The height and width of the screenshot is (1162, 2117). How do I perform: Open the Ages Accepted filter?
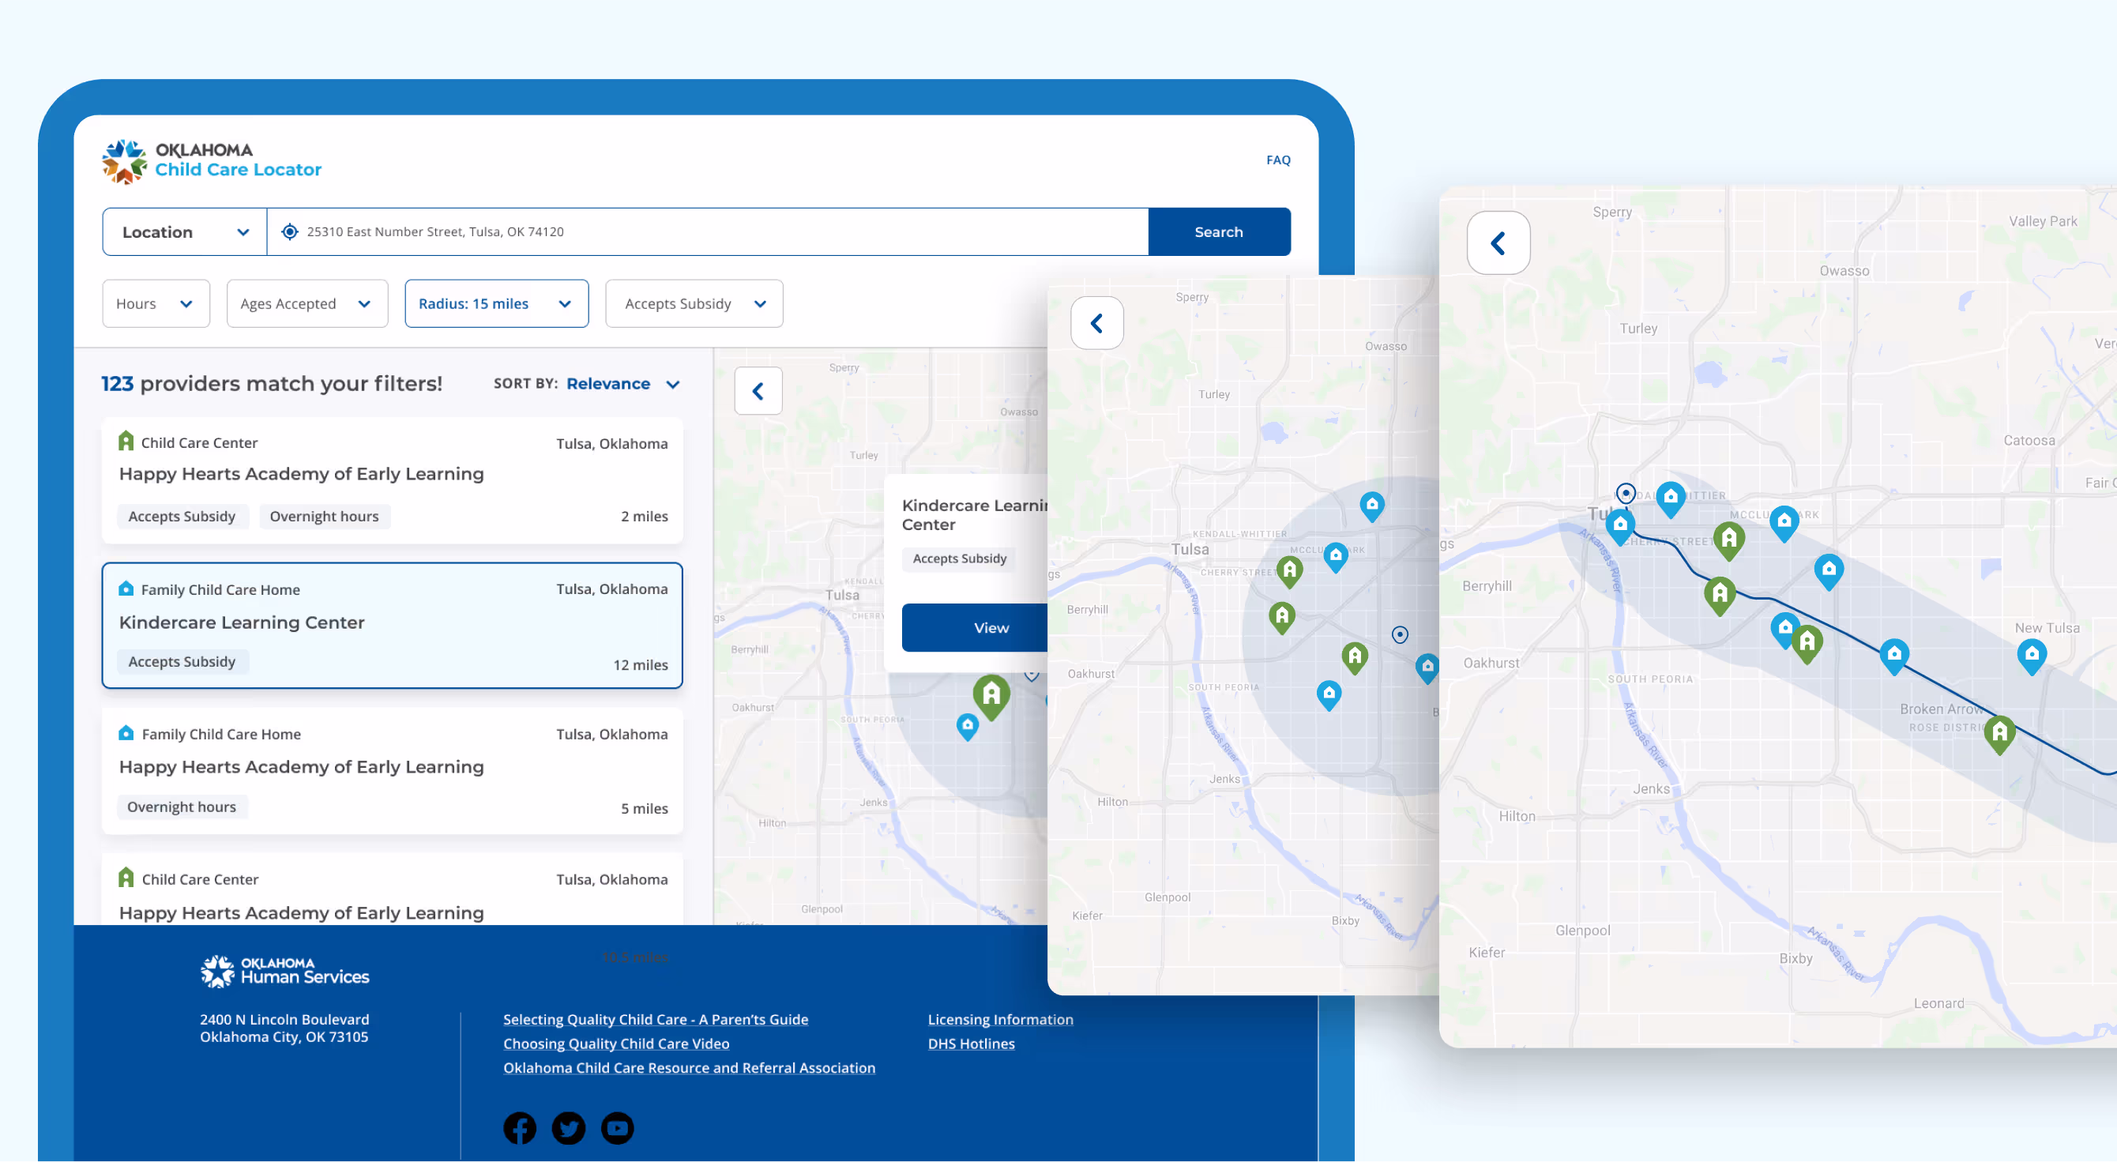tap(306, 303)
